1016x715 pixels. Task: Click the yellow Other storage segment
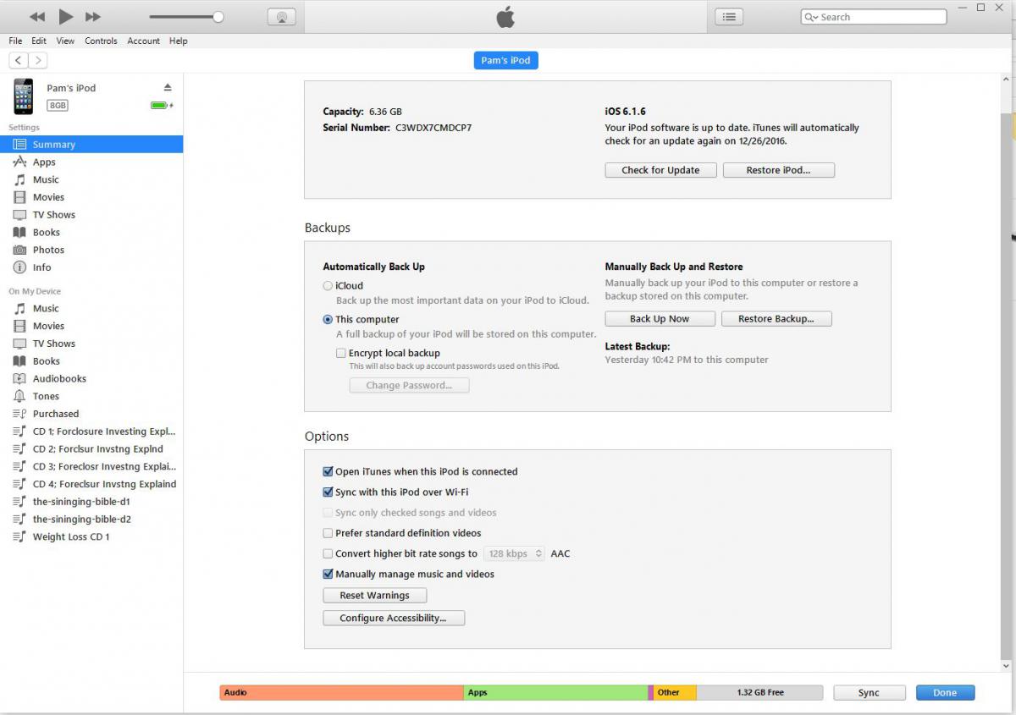[675, 692]
